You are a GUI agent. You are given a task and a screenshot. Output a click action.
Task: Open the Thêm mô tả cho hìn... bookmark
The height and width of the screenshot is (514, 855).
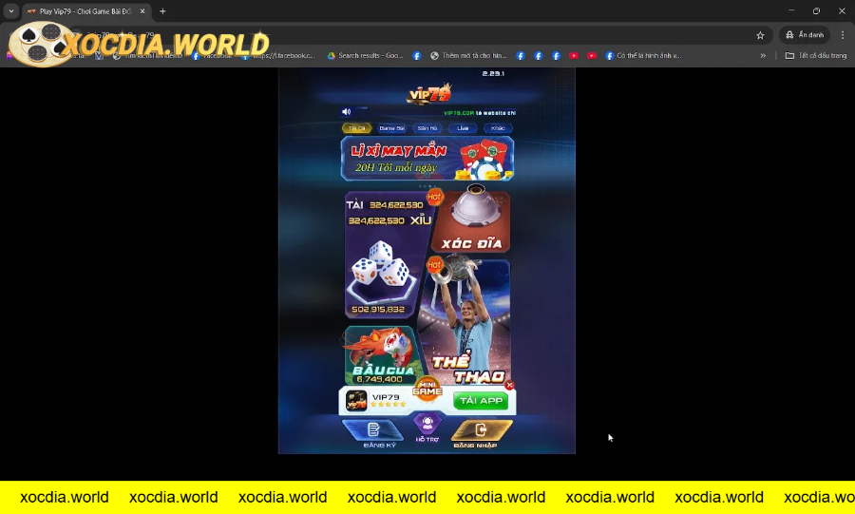click(x=468, y=56)
